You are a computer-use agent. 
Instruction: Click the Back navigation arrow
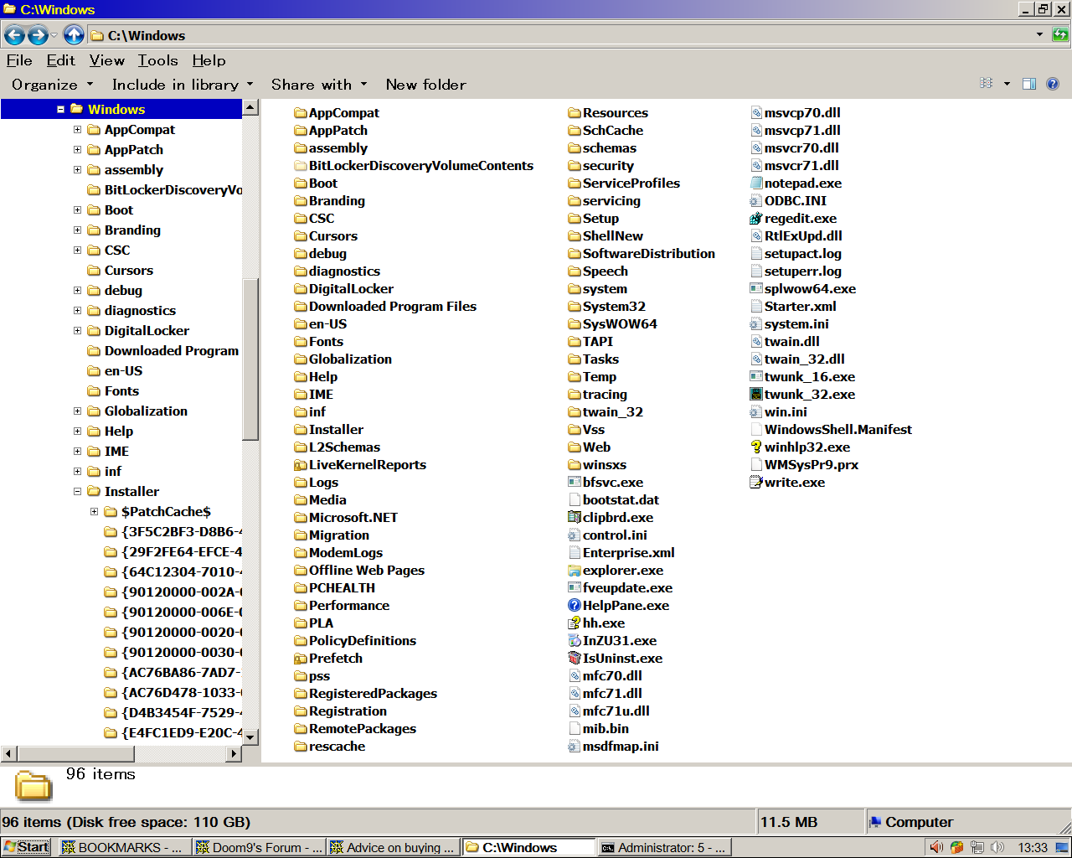pos(14,35)
